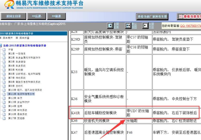Open chapter 第10章 暖风、通风与空调系统
Viewport: 201px width, 140px height.
pos(25,90)
